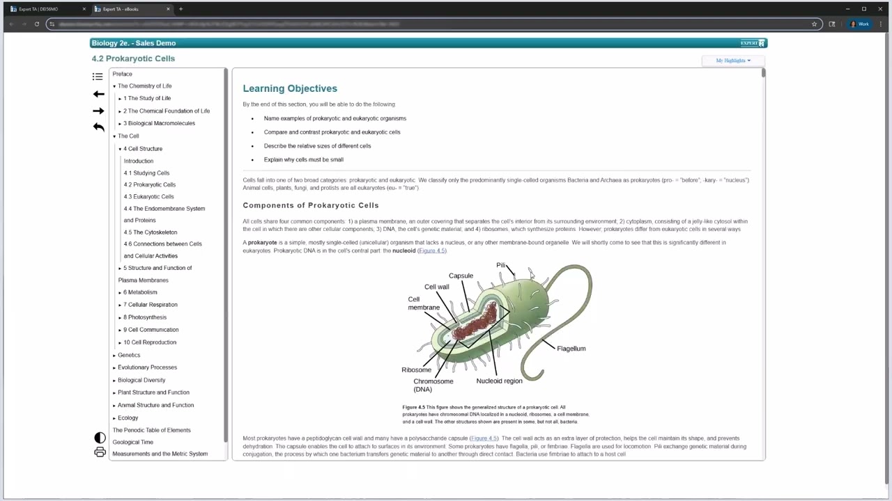Click the EXPERT logo in header

[x=753, y=43]
